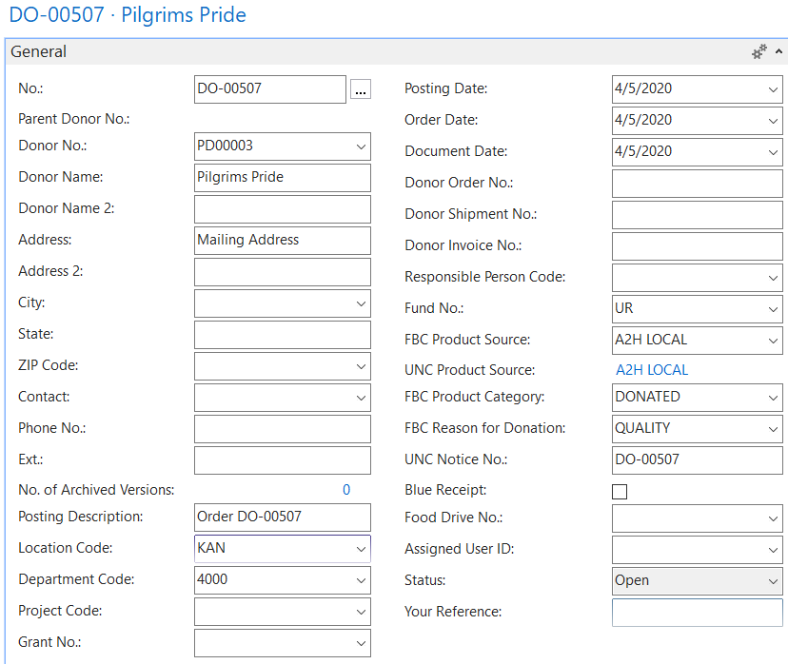Expand the Grant No. dropdown
The width and height of the screenshot is (788, 664).
tap(361, 643)
